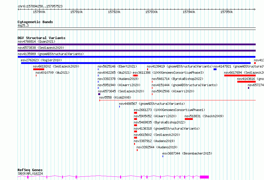Click nsv5625146 (Ebert2021) label
The image size is (264, 180).
pos(117,66)
